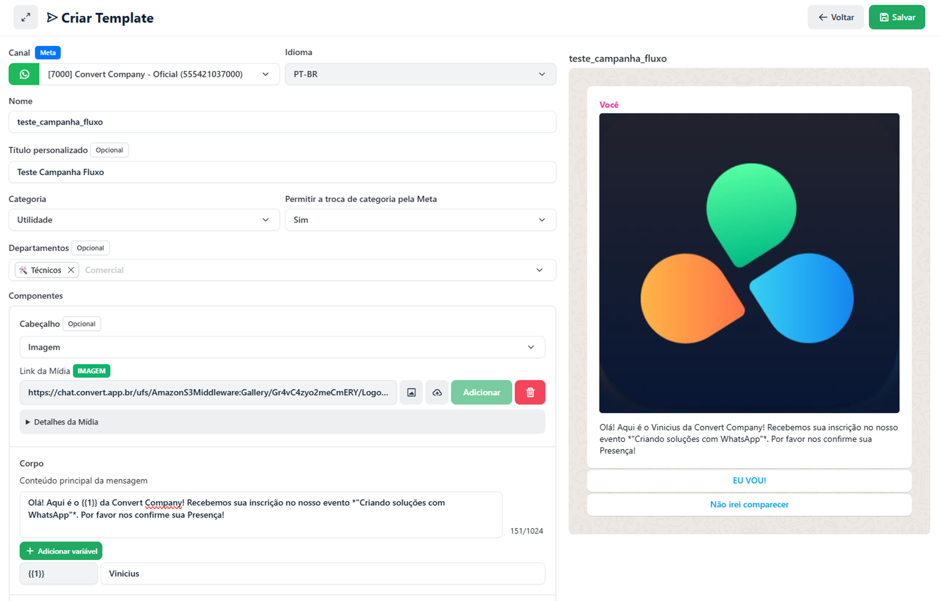Open the Departamentos dropdown
This screenshot has height=601, width=940.
pos(282,270)
